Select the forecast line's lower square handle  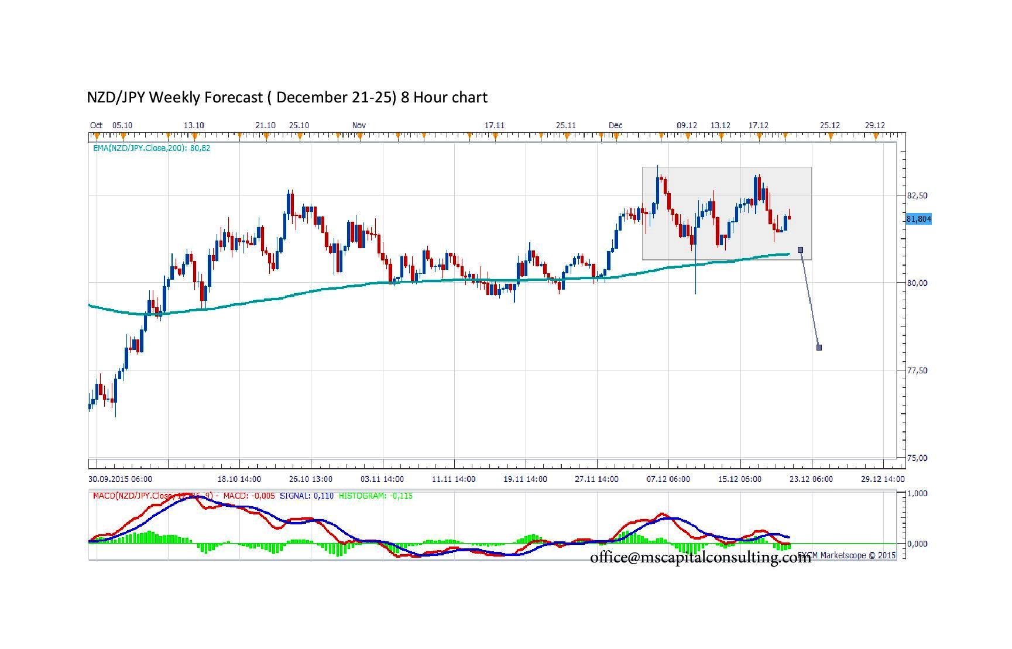[x=819, y=348]
